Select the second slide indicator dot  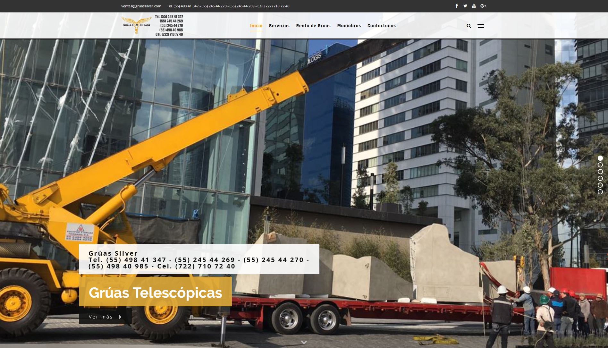600,165
